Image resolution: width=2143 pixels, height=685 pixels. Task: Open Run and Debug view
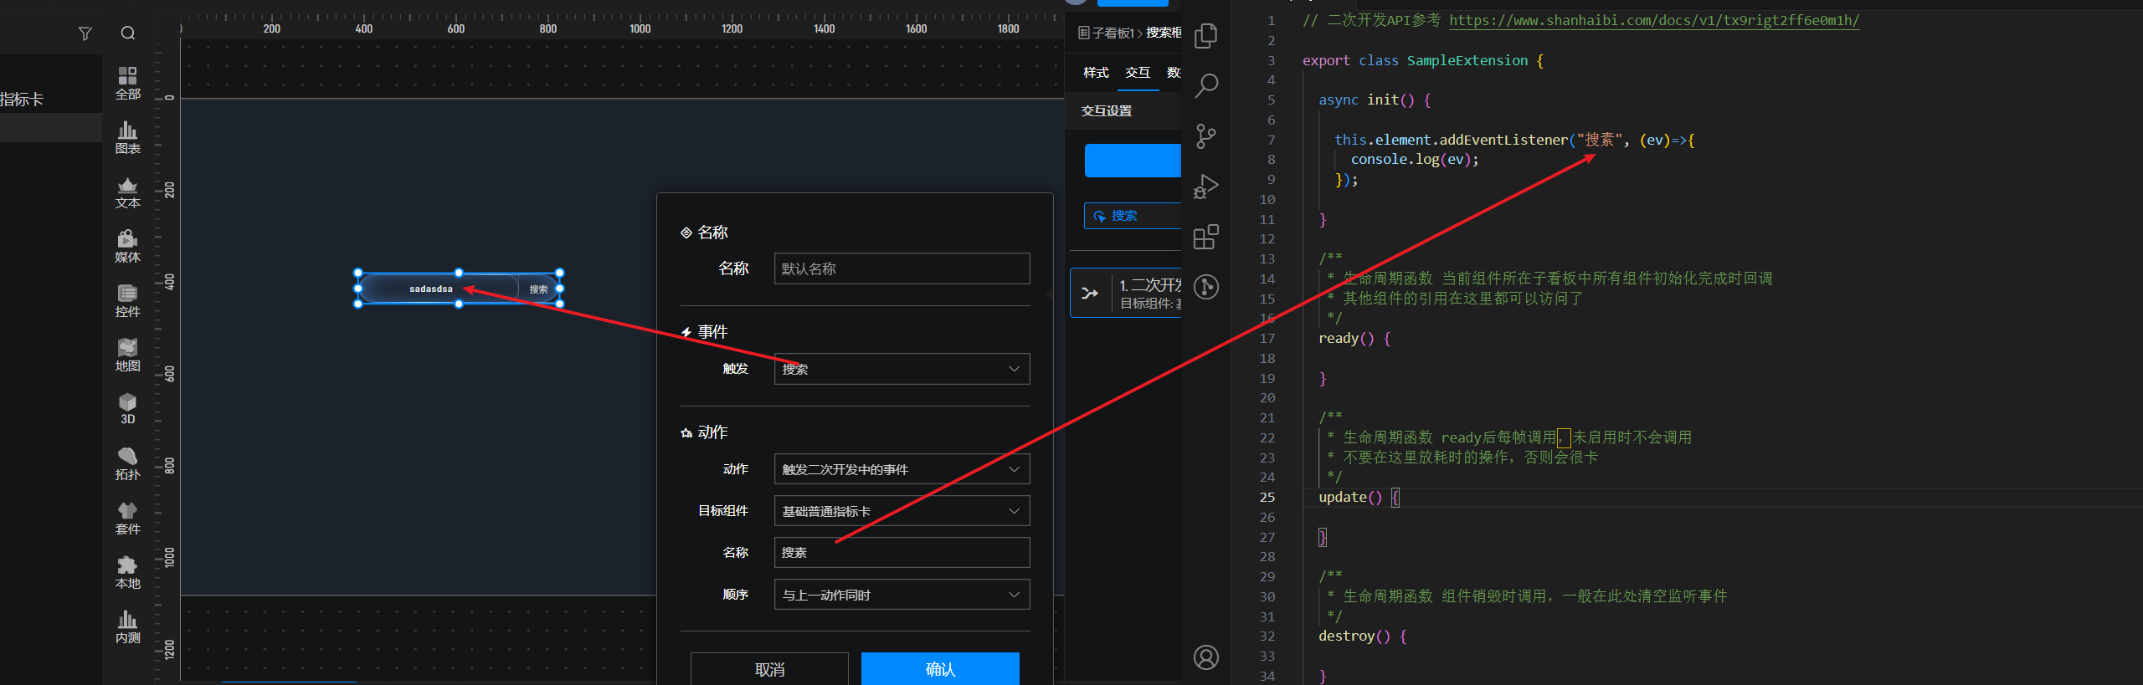(x=1205, y=187)
